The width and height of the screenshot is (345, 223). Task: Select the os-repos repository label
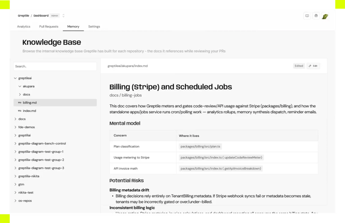(25, 201)
